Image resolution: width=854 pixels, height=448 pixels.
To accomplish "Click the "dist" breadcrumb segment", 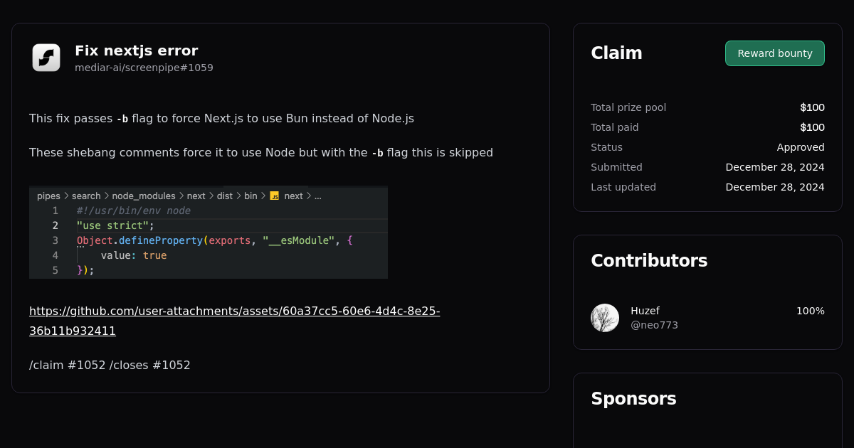I will [x=226, y=196].
